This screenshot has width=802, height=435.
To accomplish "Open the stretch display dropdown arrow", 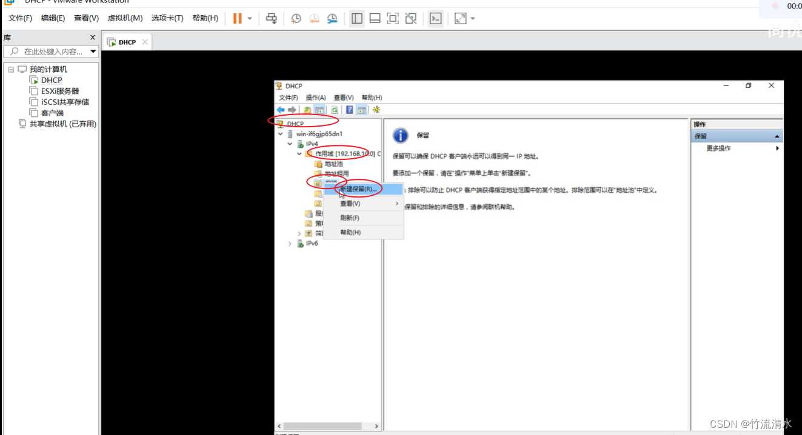I will [473, 18].
